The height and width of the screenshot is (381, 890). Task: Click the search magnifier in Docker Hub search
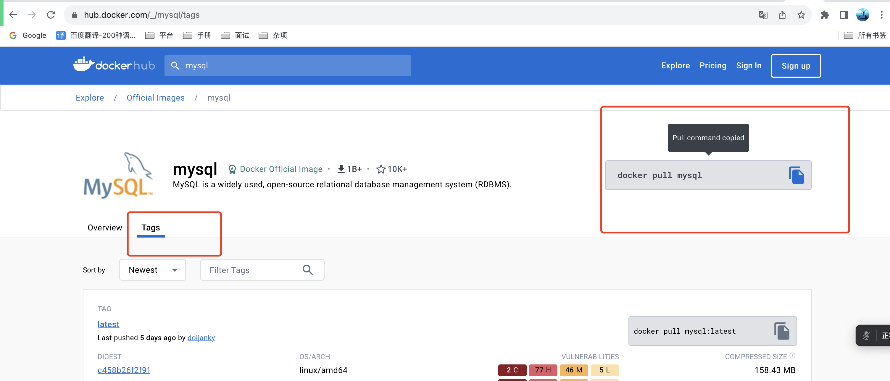coord(175,66)
